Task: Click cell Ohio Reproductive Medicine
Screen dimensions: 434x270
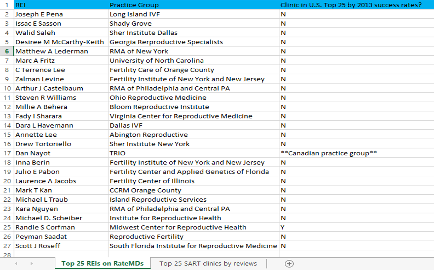Action: [x=194, y=97]
